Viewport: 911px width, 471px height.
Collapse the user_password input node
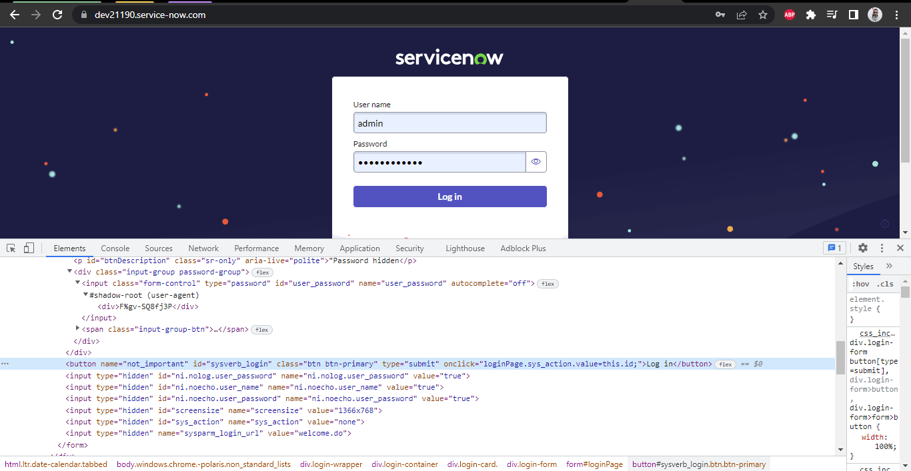click(77, 282)
